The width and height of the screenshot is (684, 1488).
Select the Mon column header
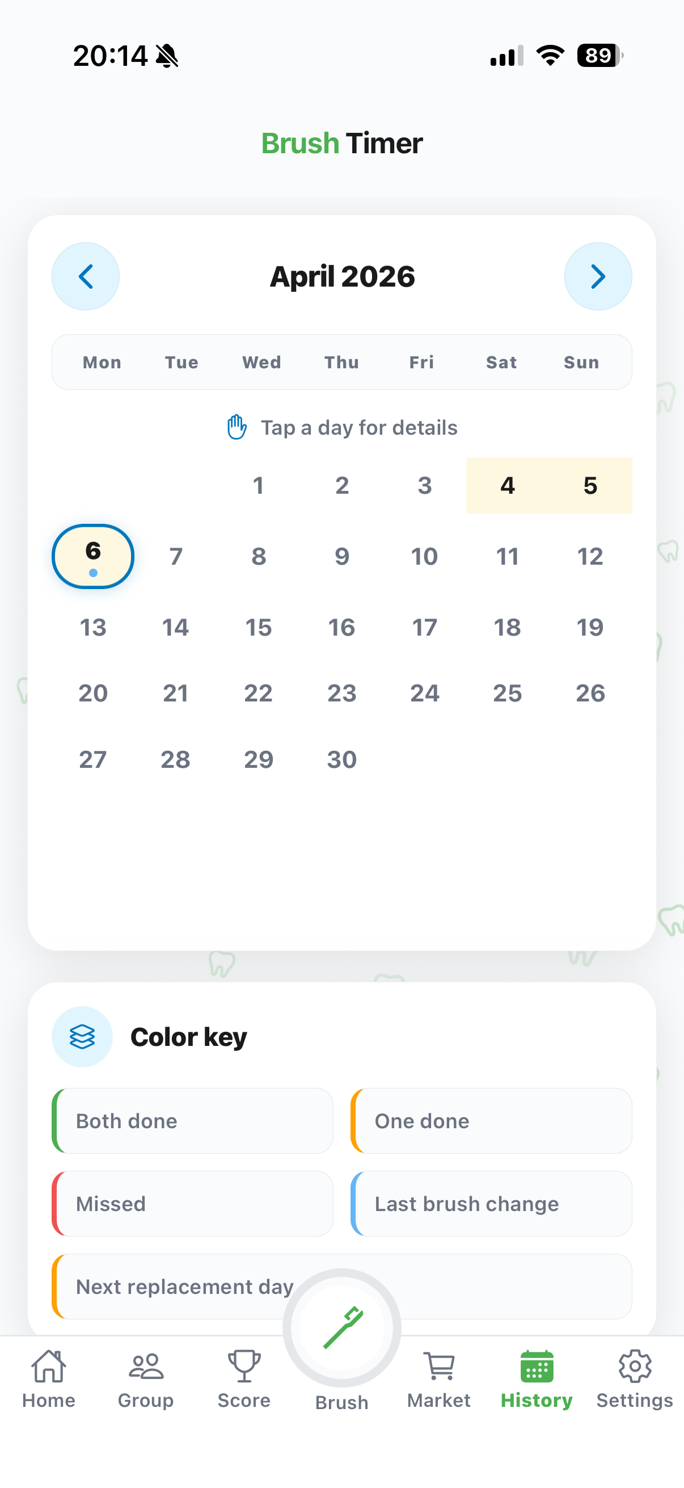[102, 362]
